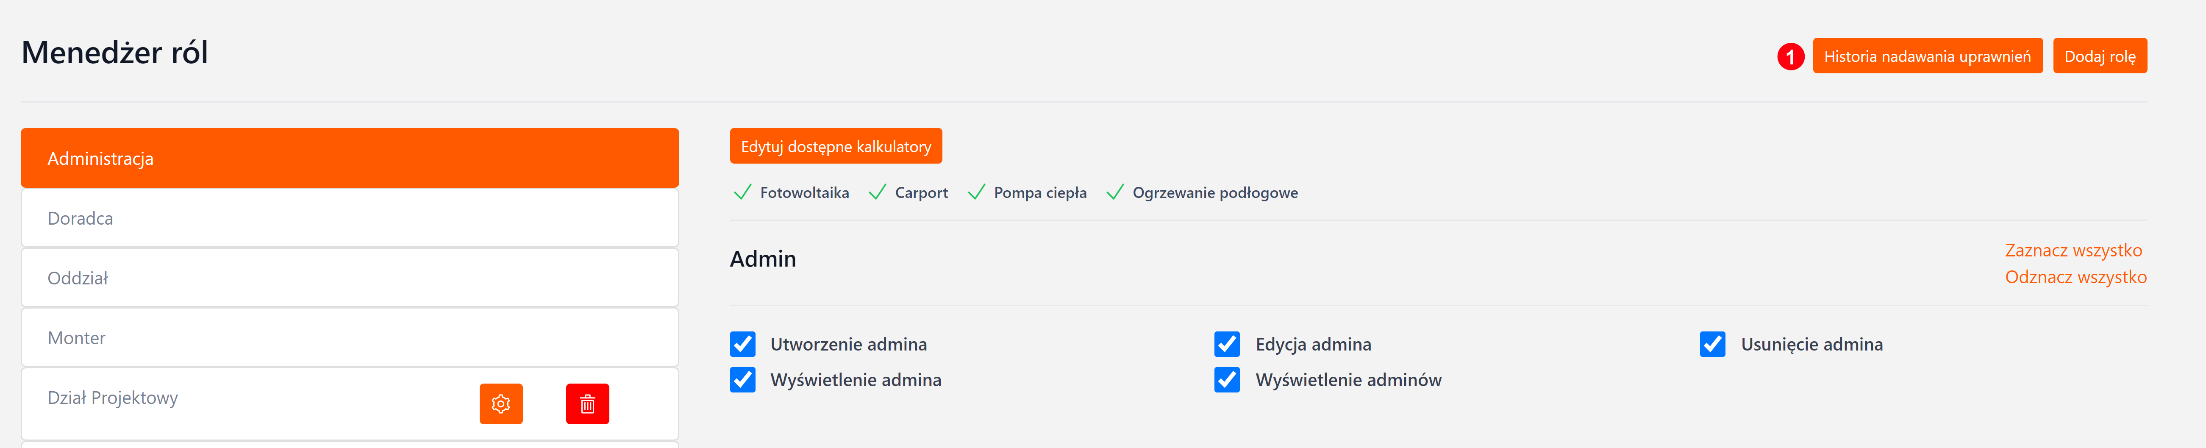The image size is (2206, 448).
Task: Click the green checkmark beside Fotowoltaika
Action: (742, 193)
